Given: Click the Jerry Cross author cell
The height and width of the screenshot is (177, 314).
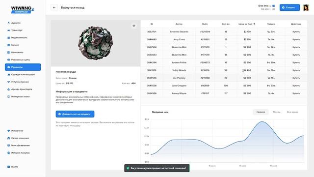Looking at the screenshot, I should coord(179,39).
